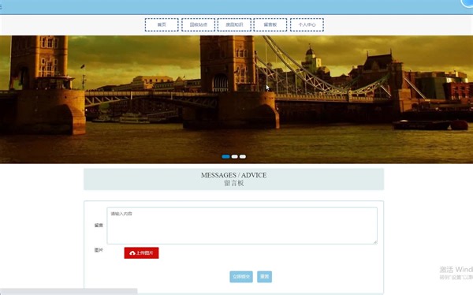Open the 个人中心 nav tab
The image size is (473, 295).
[307, 24]
